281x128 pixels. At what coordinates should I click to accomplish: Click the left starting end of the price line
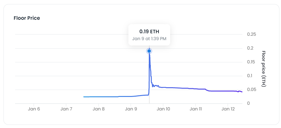click(84, 97)
